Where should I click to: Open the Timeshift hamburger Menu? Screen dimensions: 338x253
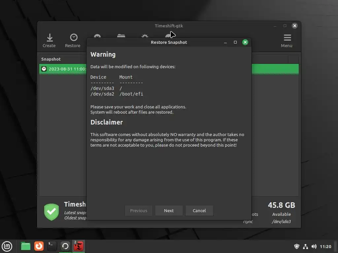(x=287, y=41)
